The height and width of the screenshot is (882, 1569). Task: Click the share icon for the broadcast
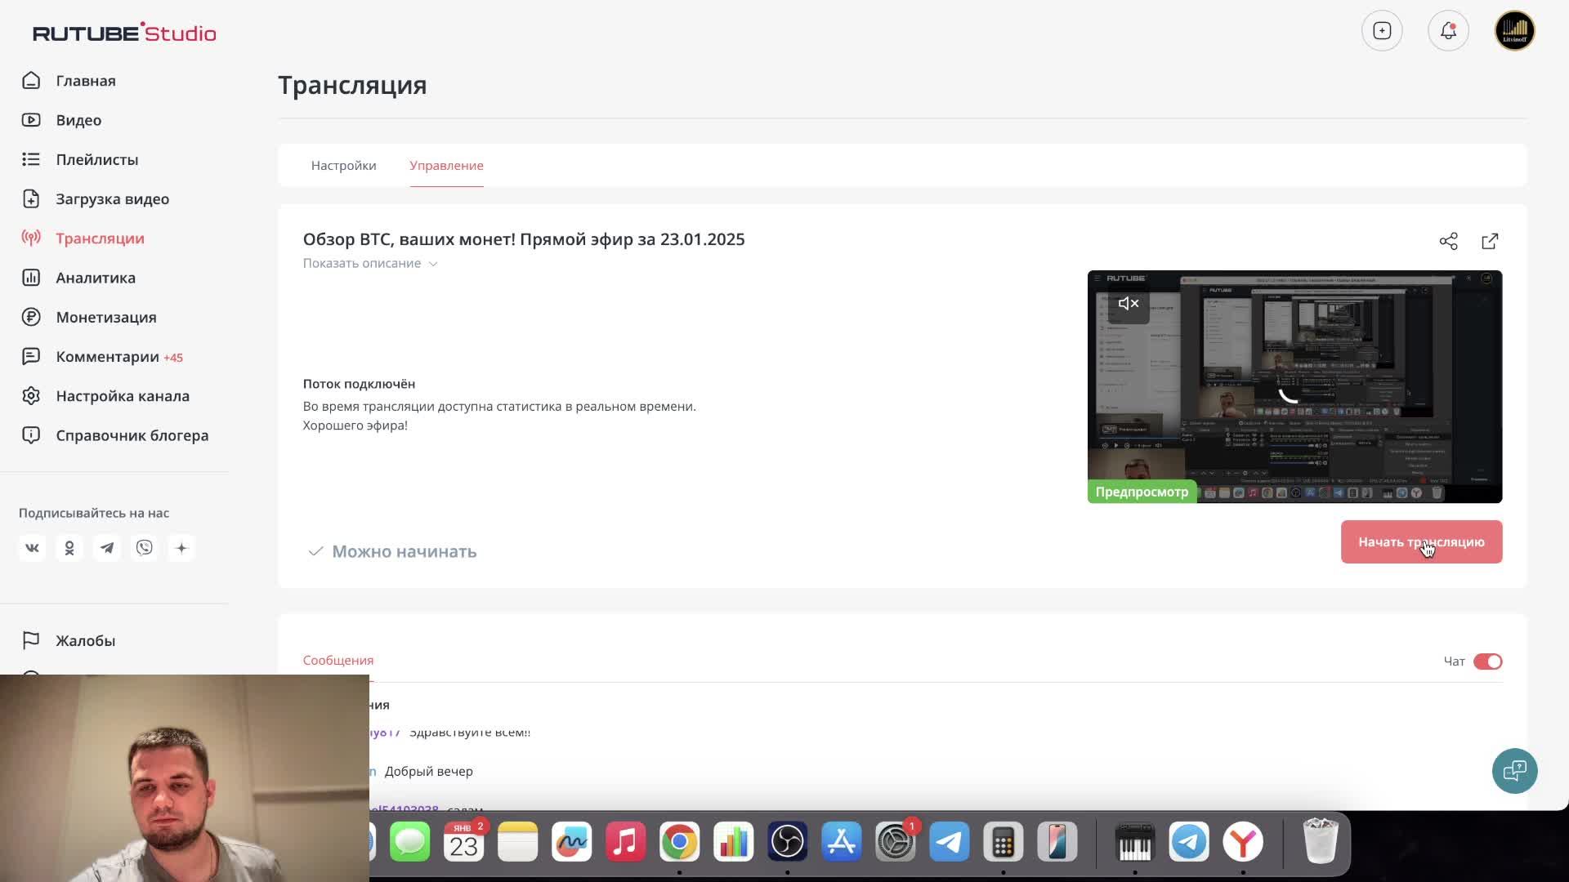[x=1448, y=241]
